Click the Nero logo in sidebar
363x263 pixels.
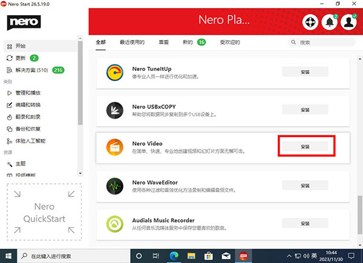pos(24,22)
